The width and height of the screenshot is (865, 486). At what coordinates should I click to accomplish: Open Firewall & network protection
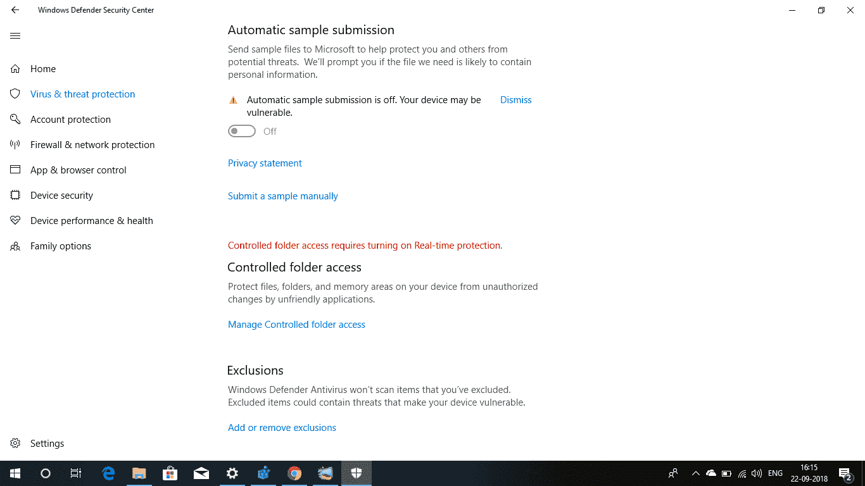(x=92, y=145)
